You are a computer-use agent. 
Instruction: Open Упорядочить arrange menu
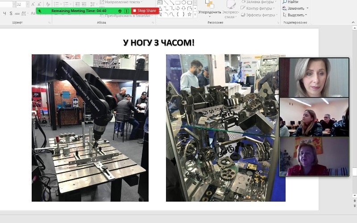pyautogui.click(x=209, y=9)
